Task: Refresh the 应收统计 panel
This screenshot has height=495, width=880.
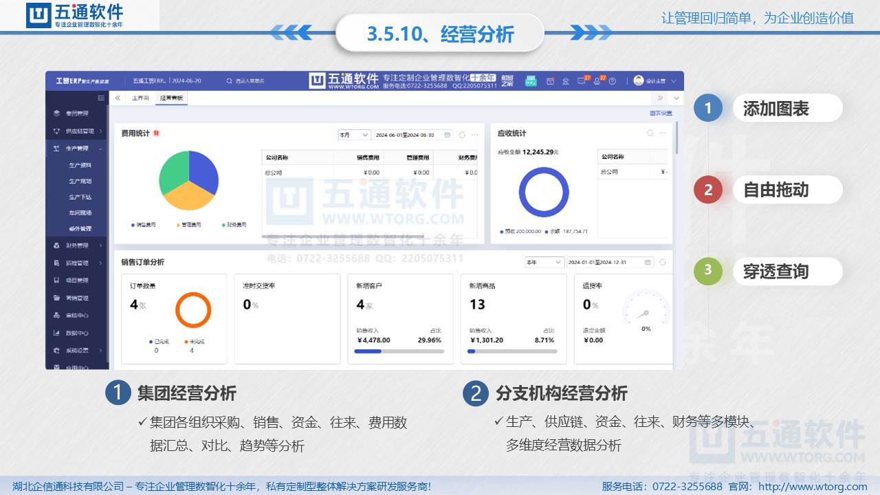Action: pyautogui.click(x=650, y=133)
